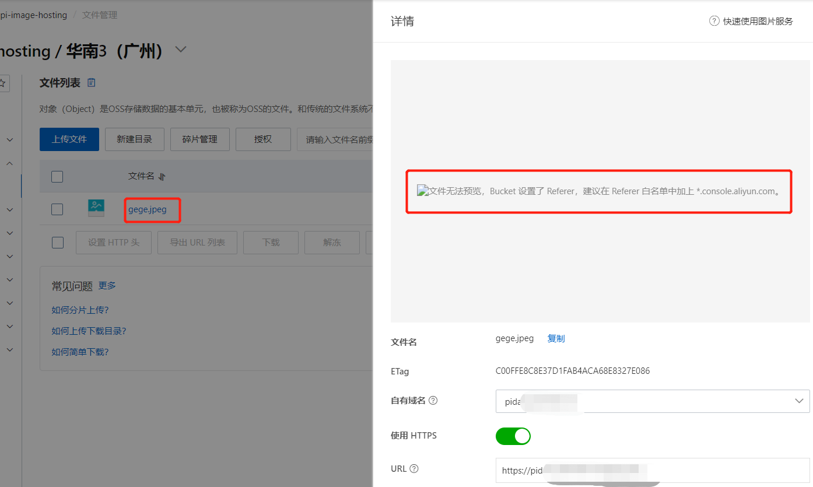The image size is (813, 487).
Task: Open the 自有域名 domain dropdown
Action: 652,401
